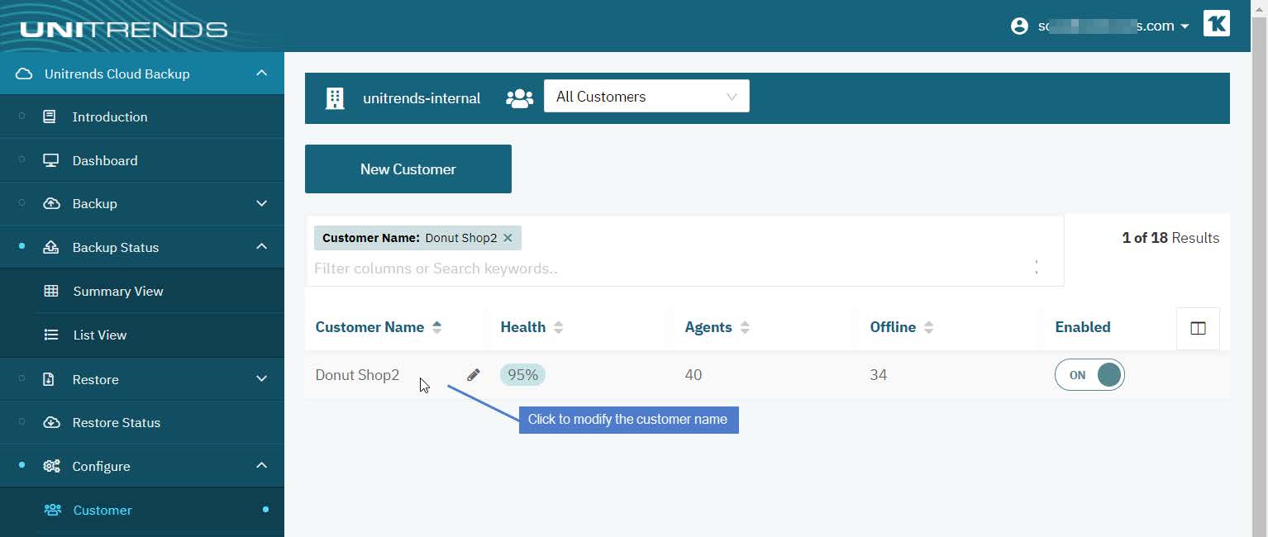The image size is (1268, 537).
Task: Click the customers group icon in header bar
Action: 519,98
